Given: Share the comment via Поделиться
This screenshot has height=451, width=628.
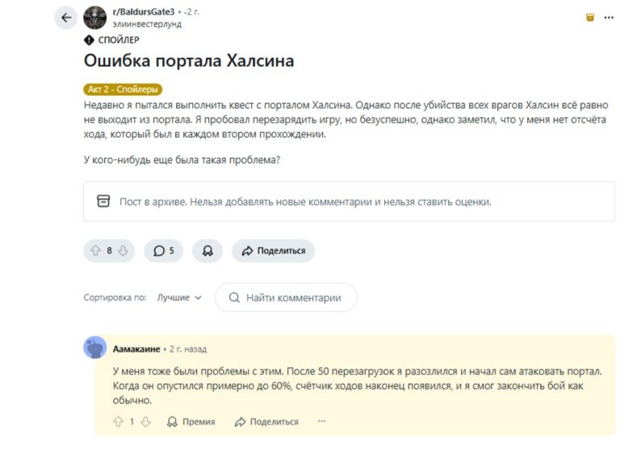Looking at the screenshot, I should pos(266,421).
